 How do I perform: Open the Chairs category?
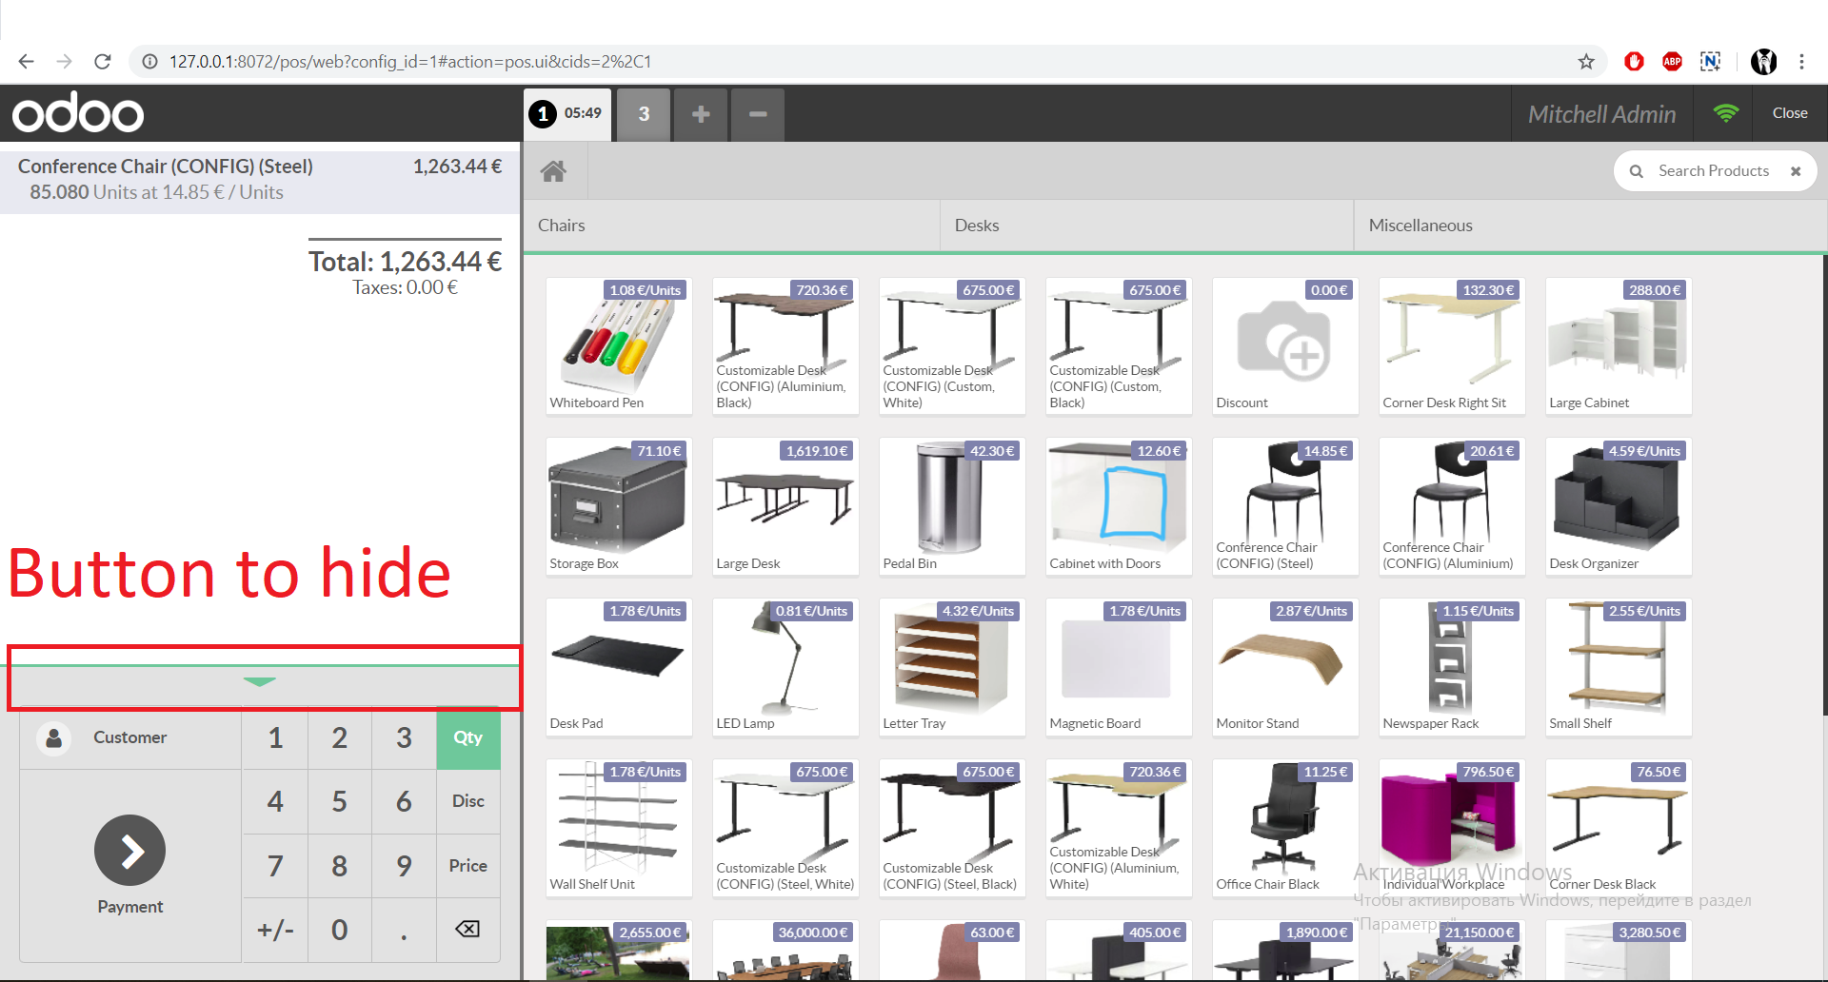(731, 226)
